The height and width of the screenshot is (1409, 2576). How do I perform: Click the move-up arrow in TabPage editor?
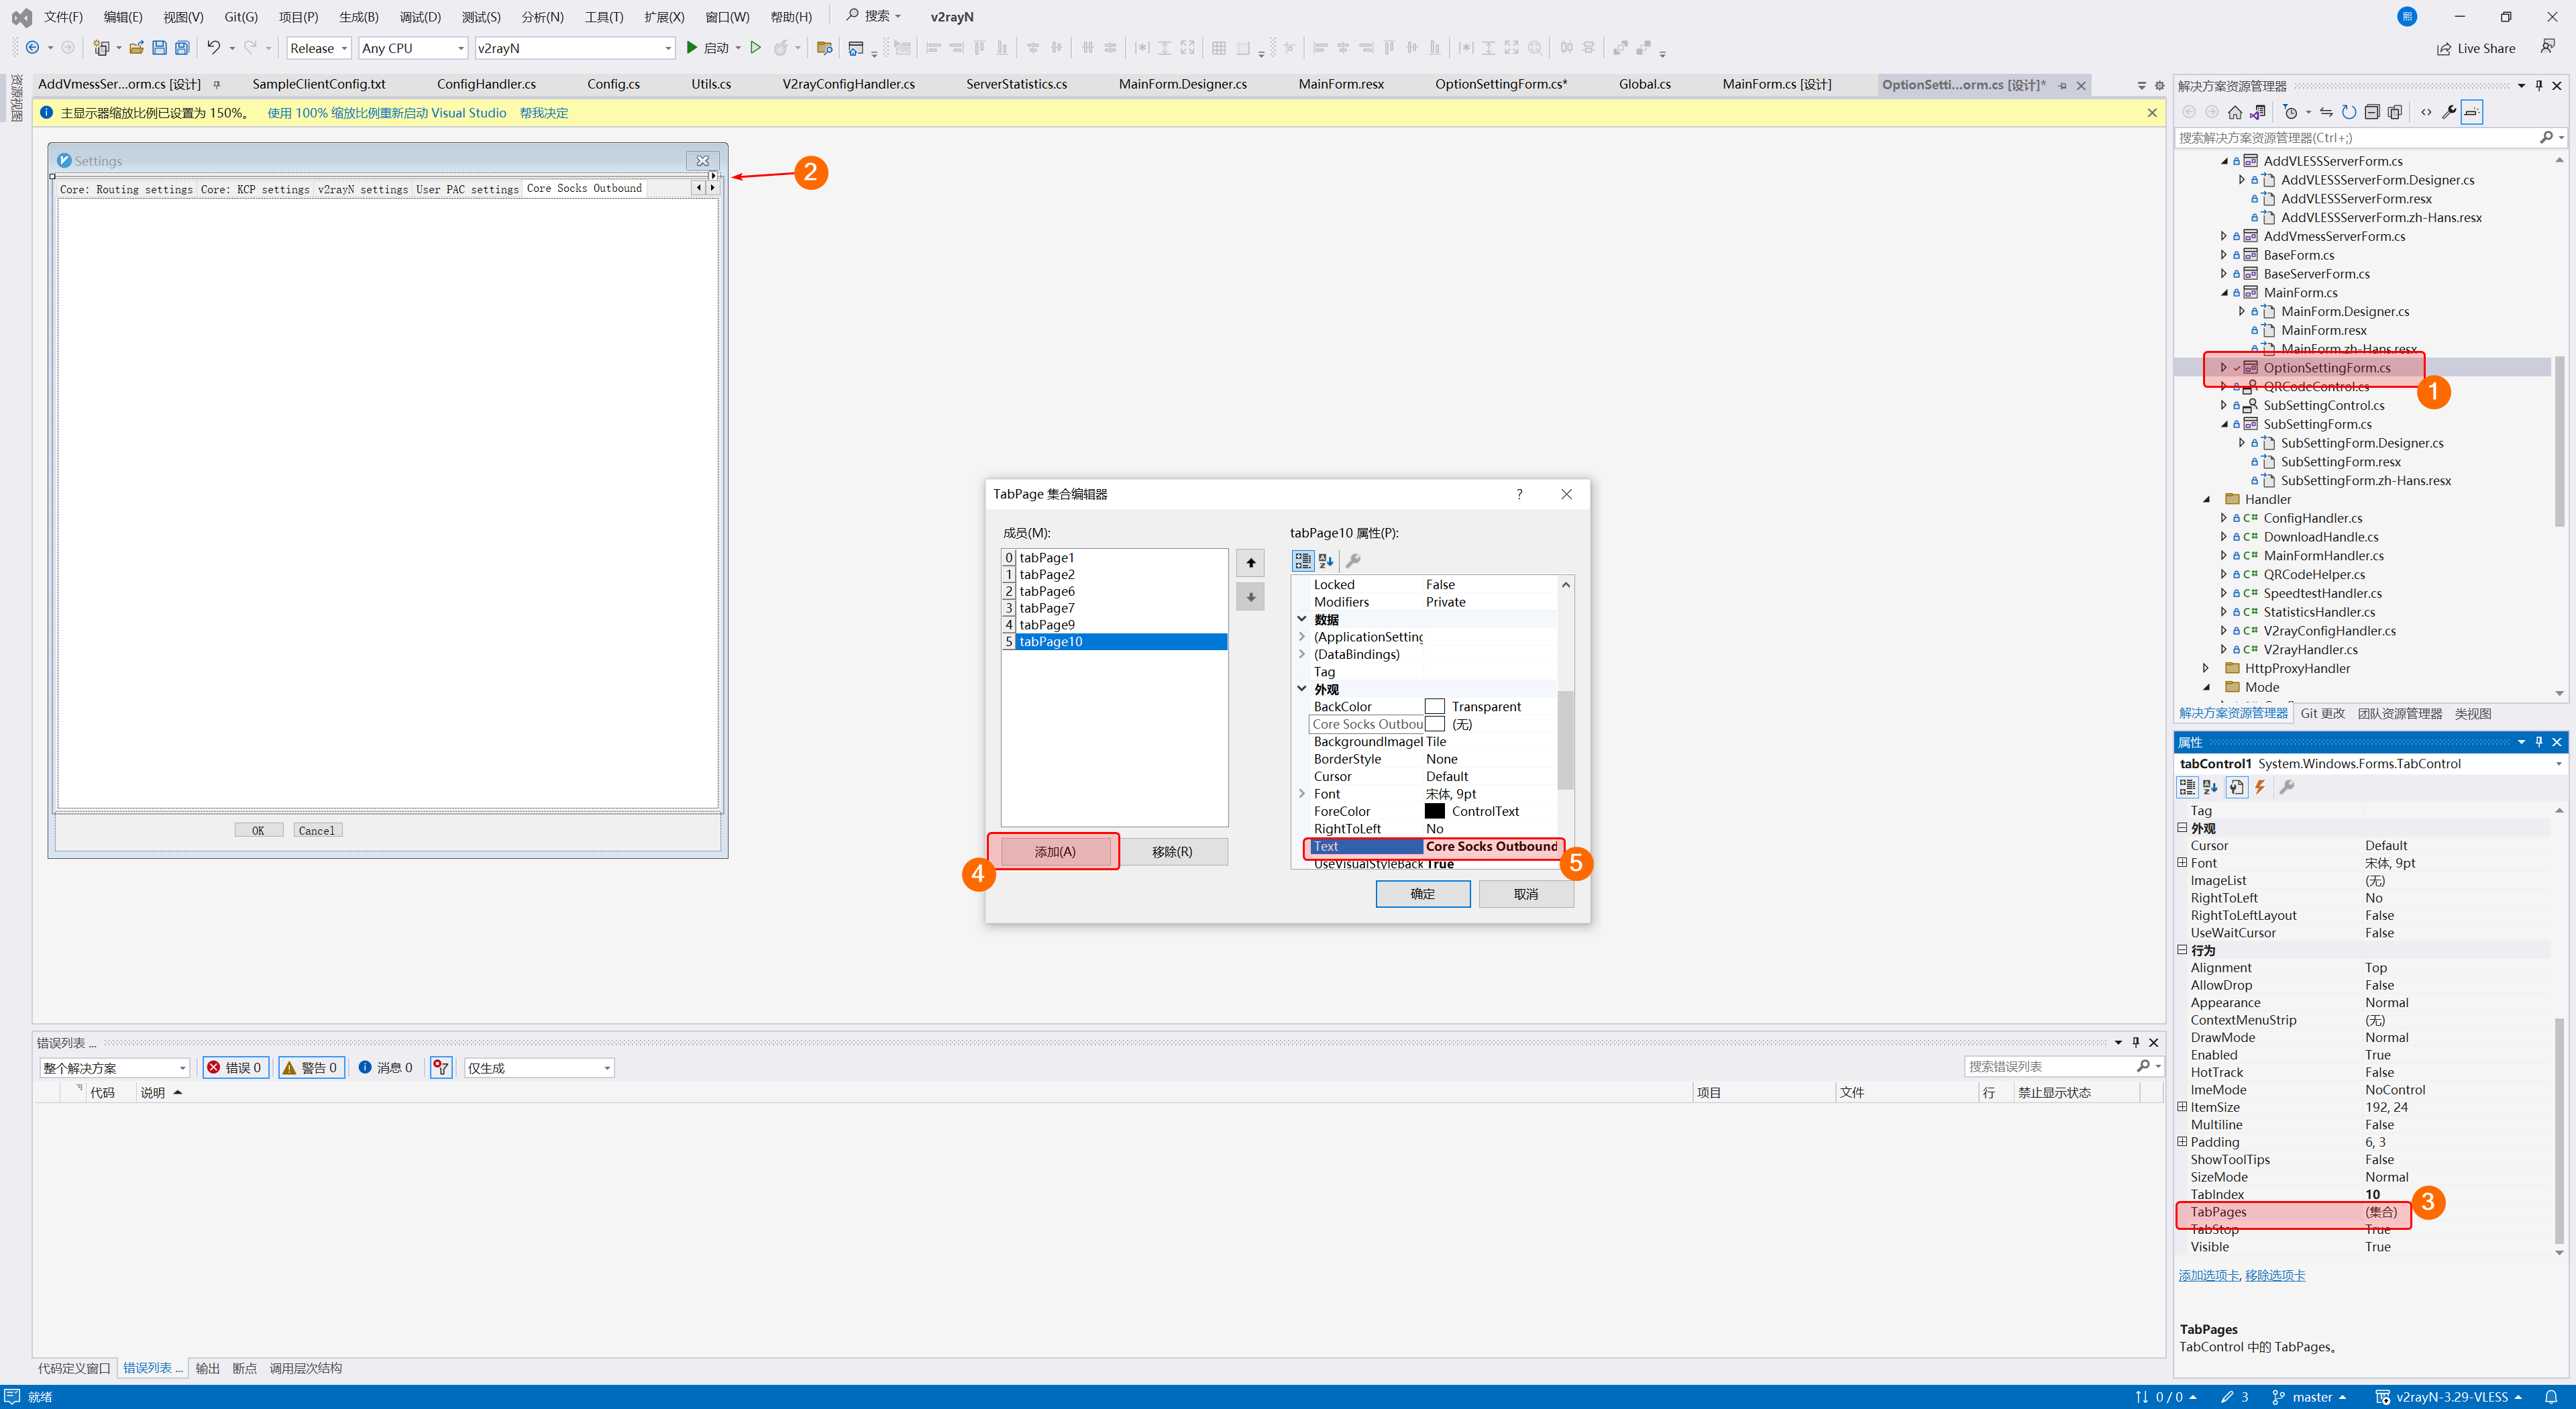coord(1250,563)
